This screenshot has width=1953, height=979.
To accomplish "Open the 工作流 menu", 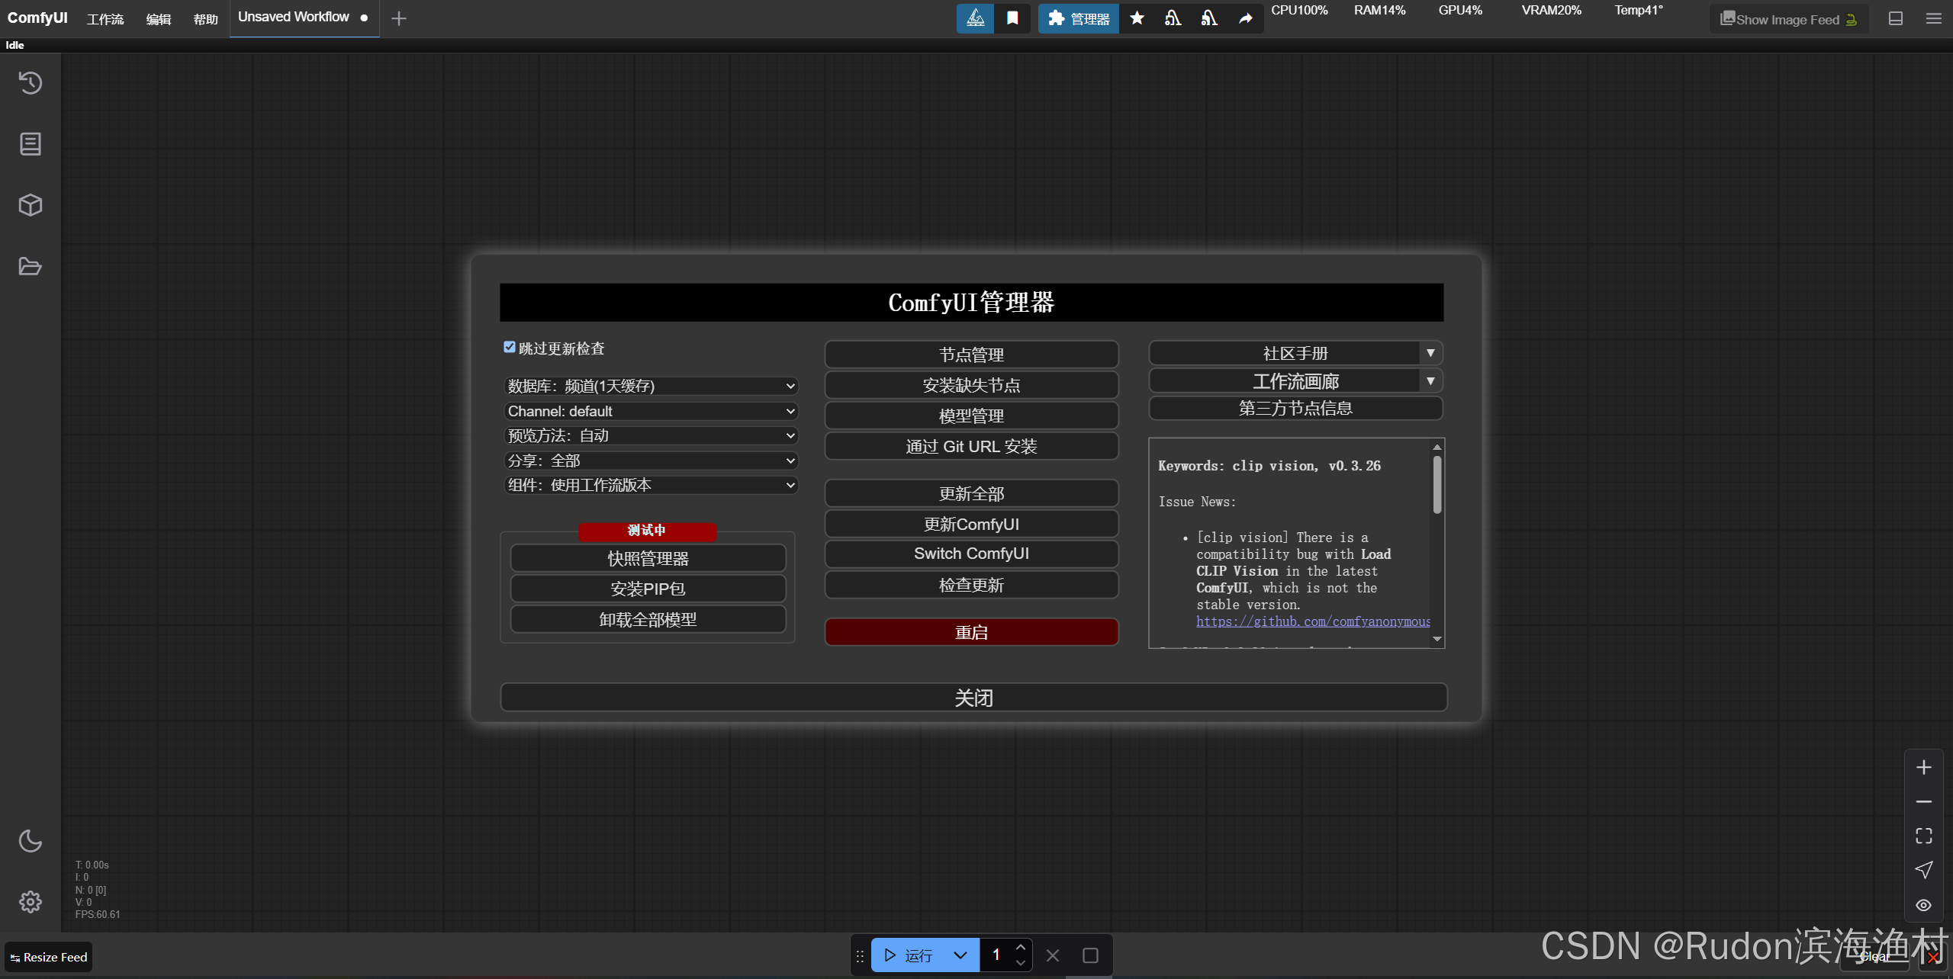I will (x=105, y=19).
